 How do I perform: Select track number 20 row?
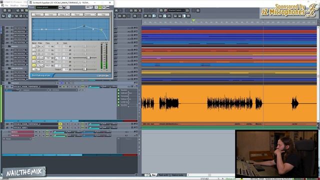7,28
